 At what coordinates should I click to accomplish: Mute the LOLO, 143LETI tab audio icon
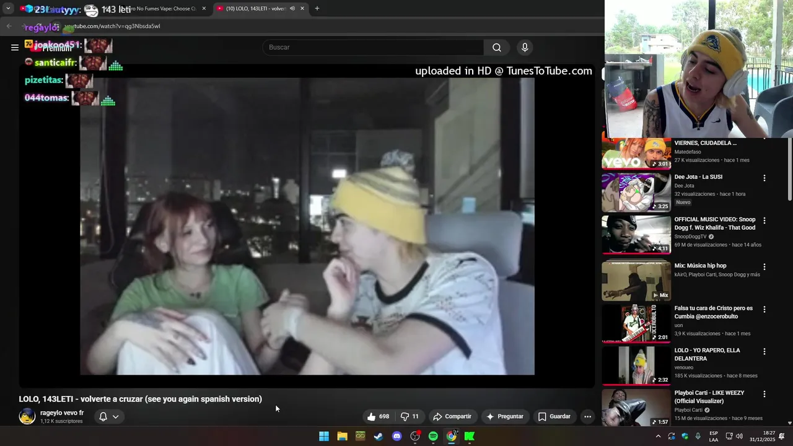pos(292,9)
